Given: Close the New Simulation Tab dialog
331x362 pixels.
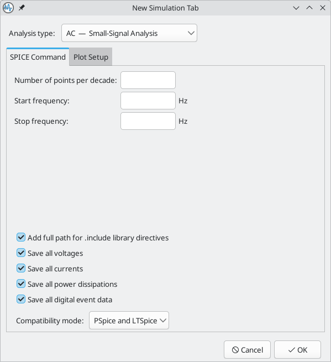Looking at the screenshot, I should (x=323, y=8).
